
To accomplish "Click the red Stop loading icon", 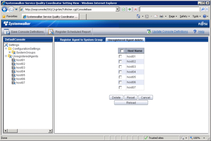I will [135, 9].
